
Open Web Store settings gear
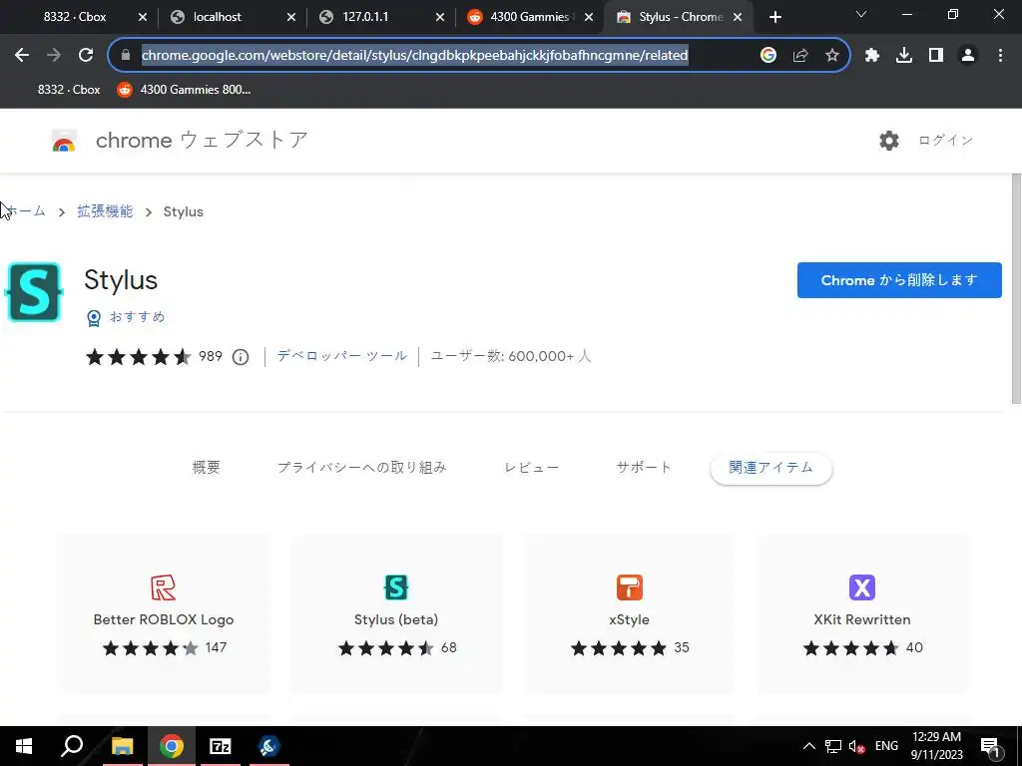[x=889, y=140]
